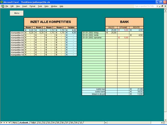Click the Excel workbook icon beside File menu

(2, 6)
